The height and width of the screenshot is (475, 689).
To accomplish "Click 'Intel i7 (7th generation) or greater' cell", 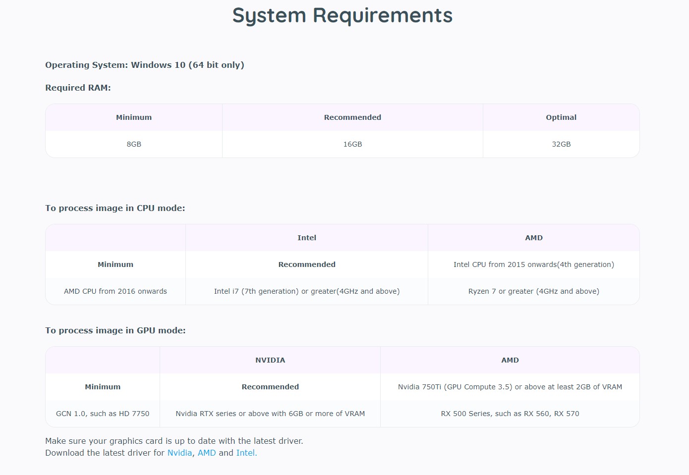I will [307, 291].
